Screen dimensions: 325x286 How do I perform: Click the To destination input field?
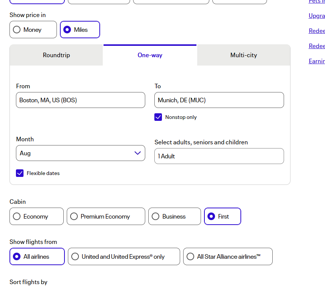(219, 100)
